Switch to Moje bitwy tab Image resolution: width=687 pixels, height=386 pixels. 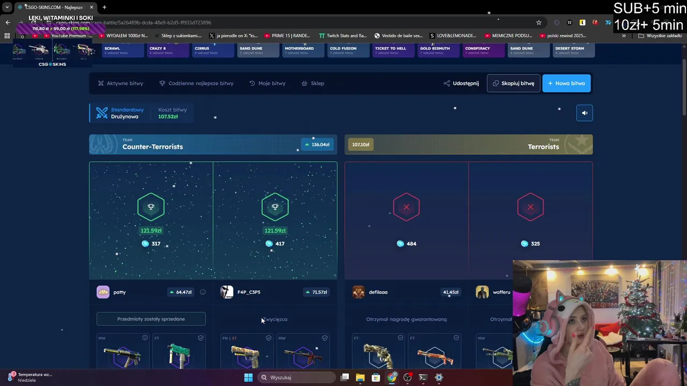coord(267,83)
